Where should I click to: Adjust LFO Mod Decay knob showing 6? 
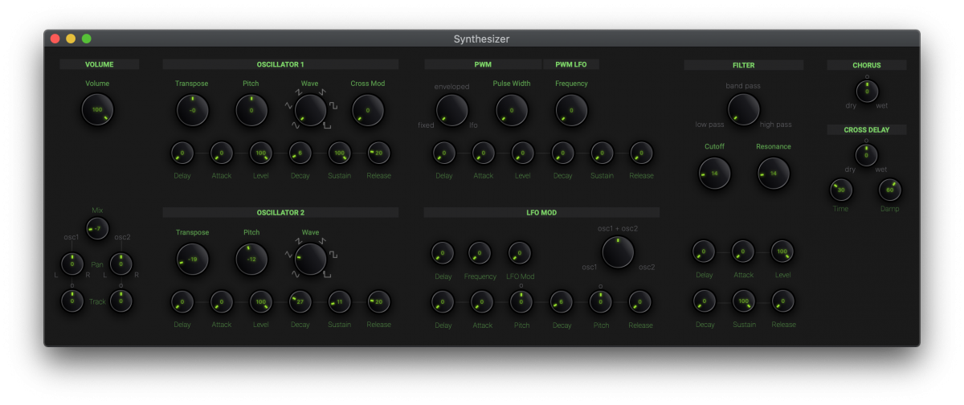tap(562, 302)
